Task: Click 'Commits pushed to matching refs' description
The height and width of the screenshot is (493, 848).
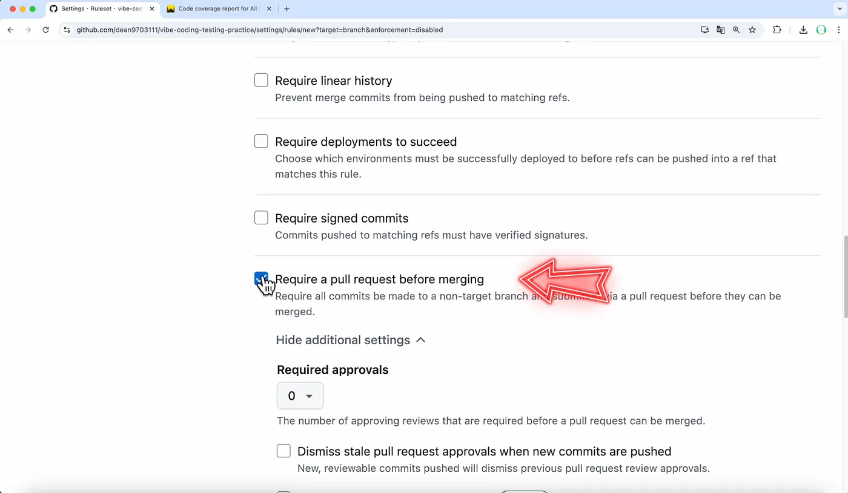Action: (431, 235)
